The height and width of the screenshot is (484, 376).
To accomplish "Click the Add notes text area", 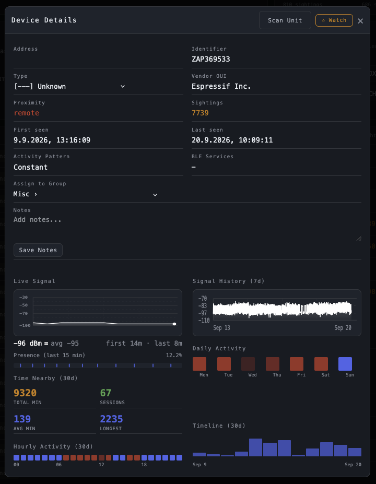I will pyautogui.click(x=187, y=228).
